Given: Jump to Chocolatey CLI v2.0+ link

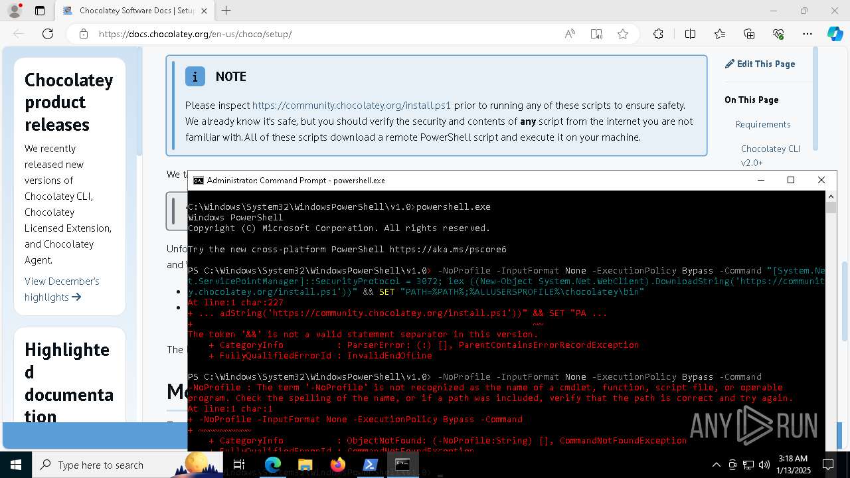Looking at the screenshot, I should [x=770, y=155].
